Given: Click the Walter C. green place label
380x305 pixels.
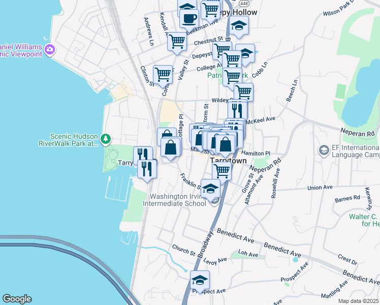Looking at the screenshot, I should (364, 220).
